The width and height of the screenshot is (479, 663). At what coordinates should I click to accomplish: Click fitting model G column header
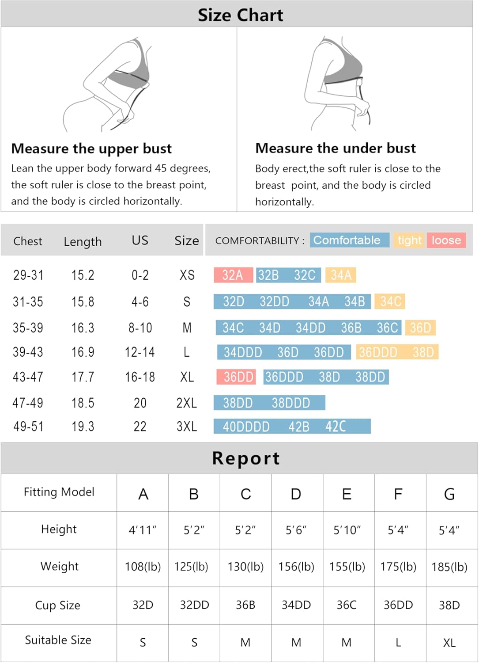[449, 494]
